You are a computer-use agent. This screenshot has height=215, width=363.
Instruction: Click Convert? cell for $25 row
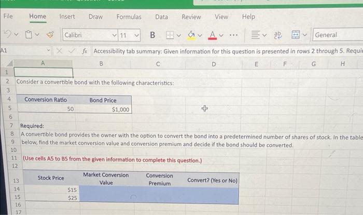pos(212,199)
